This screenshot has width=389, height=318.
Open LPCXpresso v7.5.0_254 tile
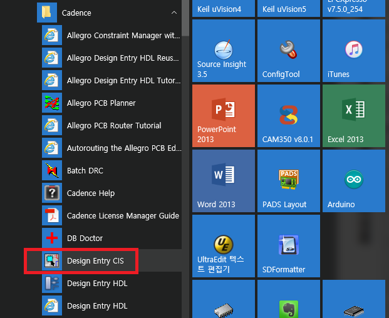click(354, 8)
